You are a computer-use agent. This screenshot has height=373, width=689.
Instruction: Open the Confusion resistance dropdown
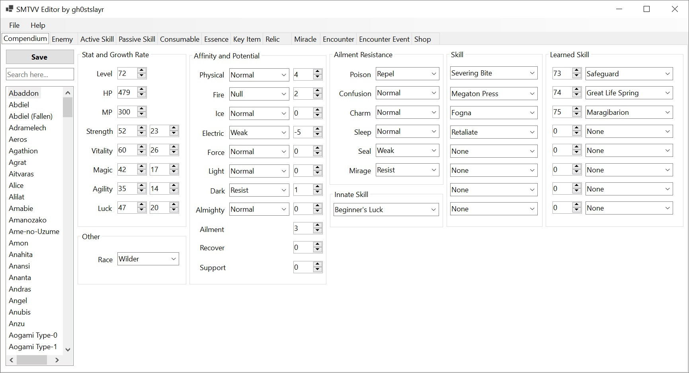(407, 93)
